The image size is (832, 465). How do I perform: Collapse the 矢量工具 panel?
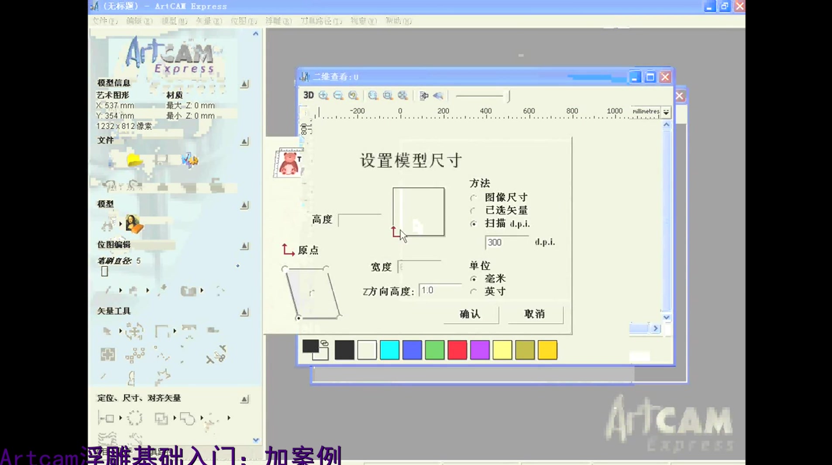coord(244,311)
